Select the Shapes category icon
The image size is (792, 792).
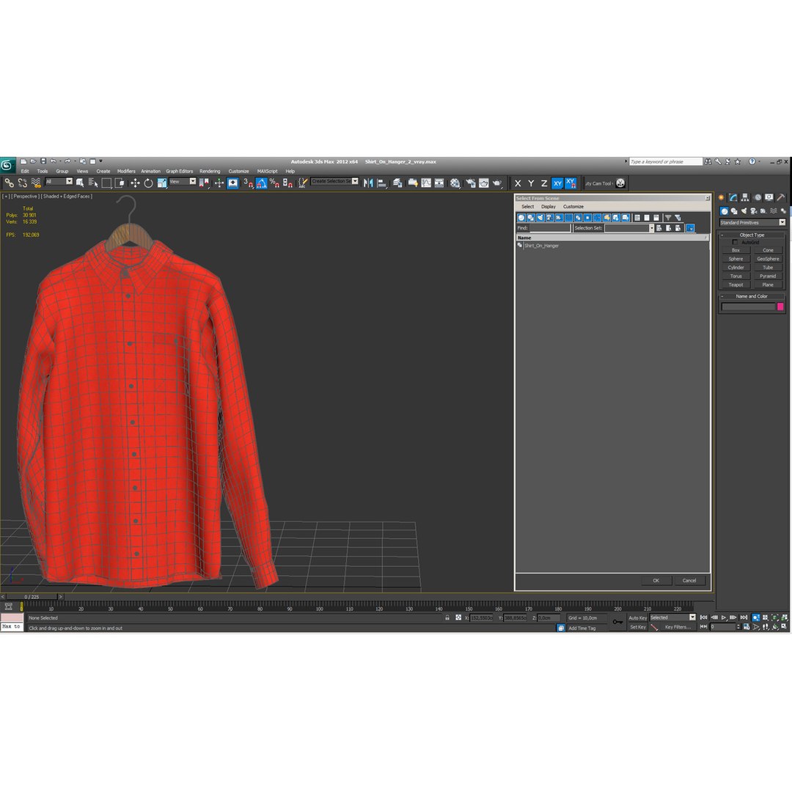(734, 211)
